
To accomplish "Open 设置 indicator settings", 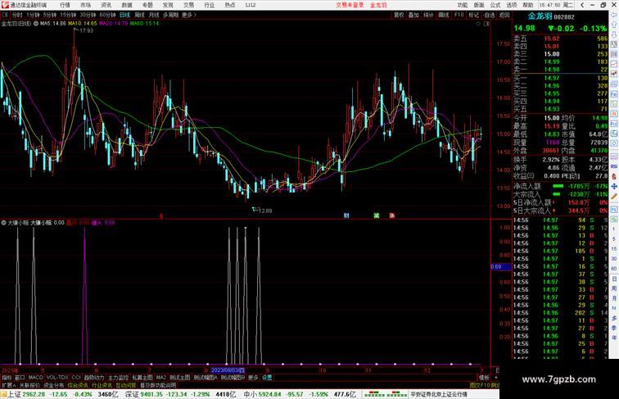I will 267,378.
